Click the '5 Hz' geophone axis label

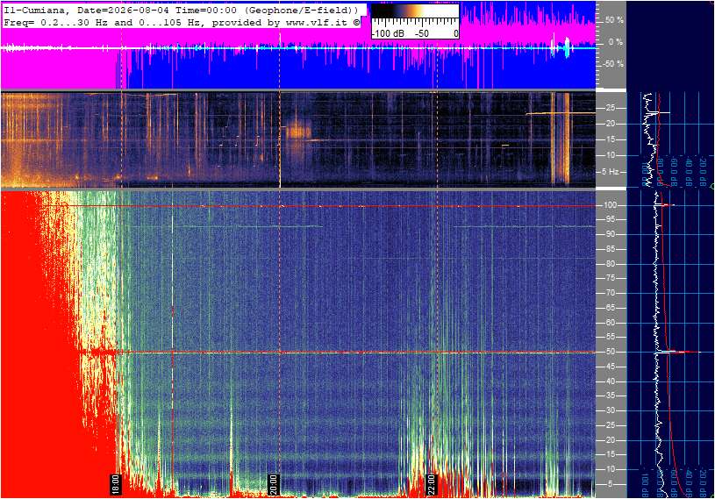pos(611,172)
